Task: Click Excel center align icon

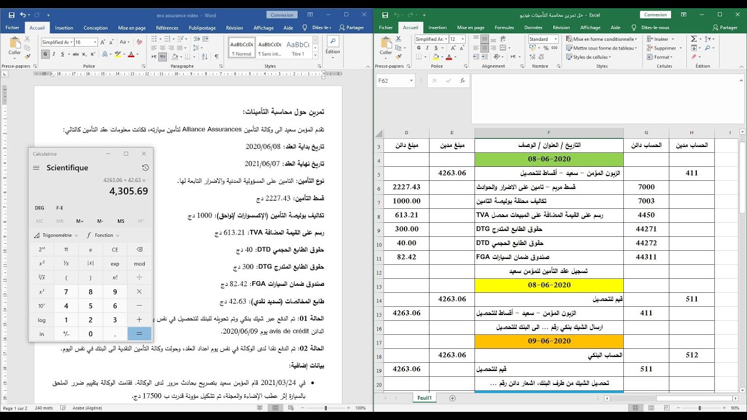Action: coord(484,48)
